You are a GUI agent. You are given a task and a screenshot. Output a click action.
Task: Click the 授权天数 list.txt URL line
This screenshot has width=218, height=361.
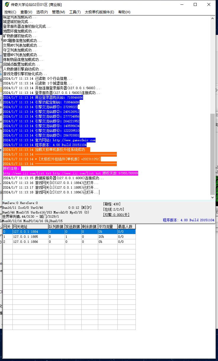tap(71, 173)
